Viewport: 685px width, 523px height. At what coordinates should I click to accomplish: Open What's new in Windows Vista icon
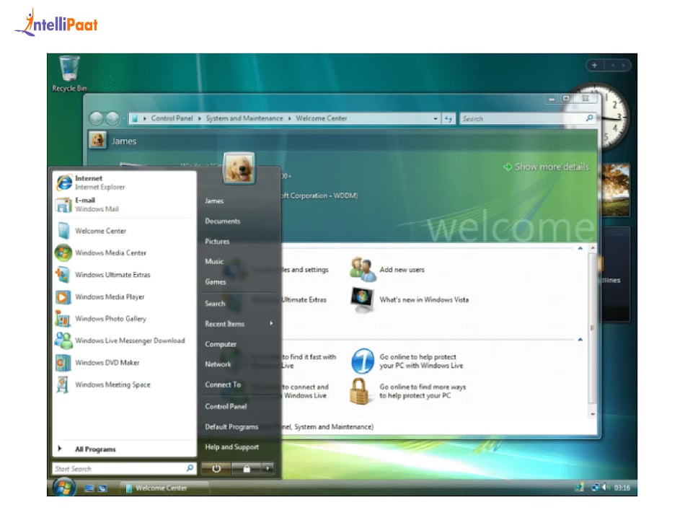[x=363, y=299]
